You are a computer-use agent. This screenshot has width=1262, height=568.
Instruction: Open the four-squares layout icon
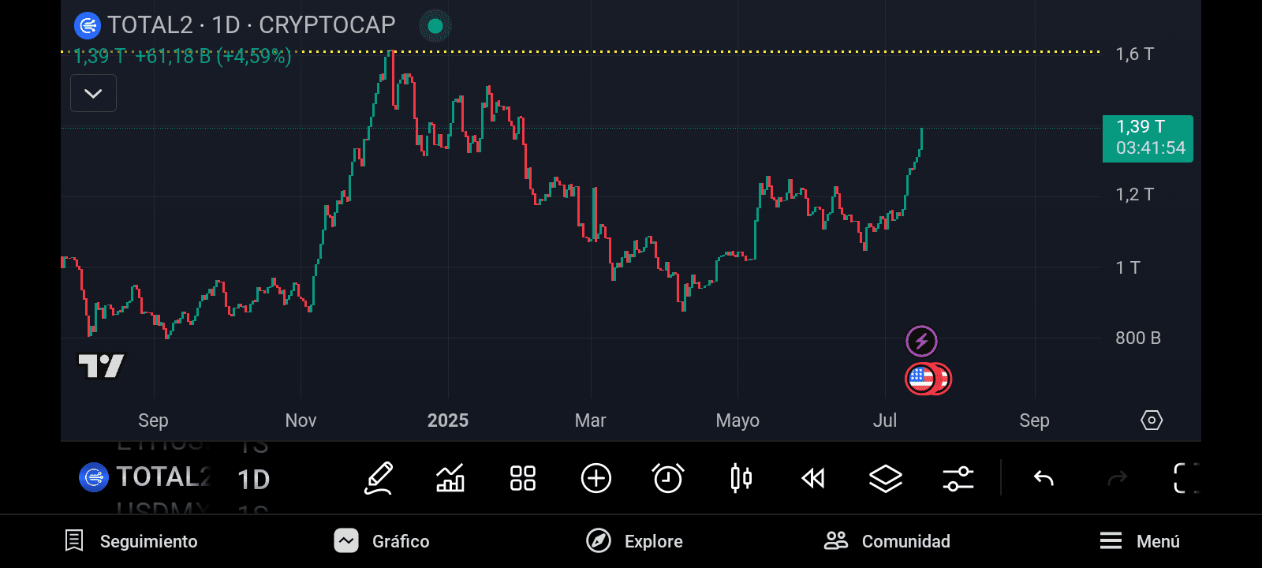[523, 478]
